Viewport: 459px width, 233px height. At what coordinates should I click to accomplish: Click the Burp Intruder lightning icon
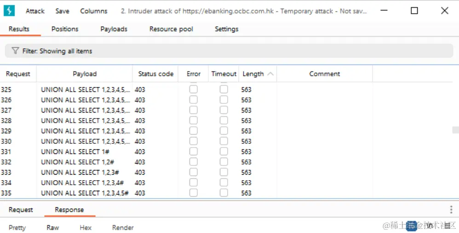pos(9,11)
